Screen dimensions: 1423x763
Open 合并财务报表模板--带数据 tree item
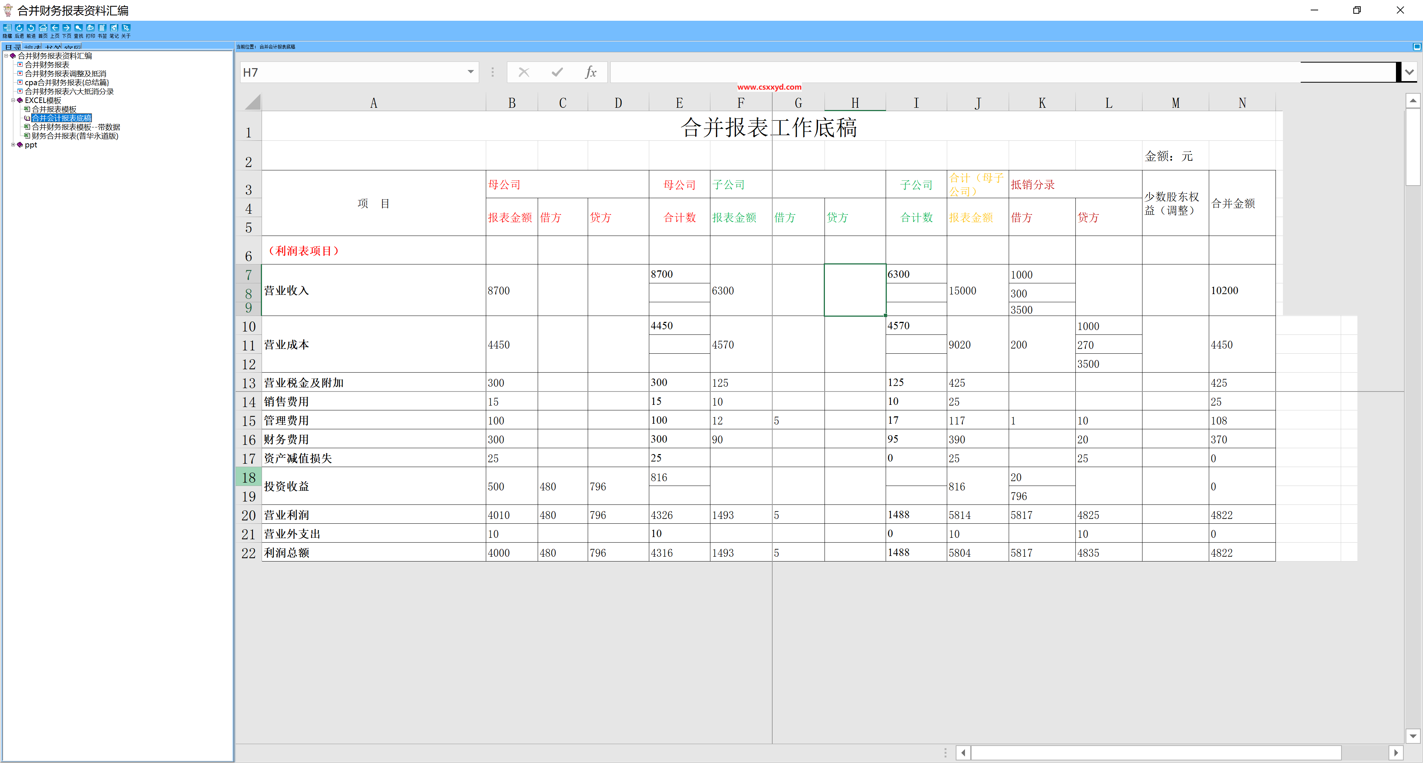coord(76,127)
